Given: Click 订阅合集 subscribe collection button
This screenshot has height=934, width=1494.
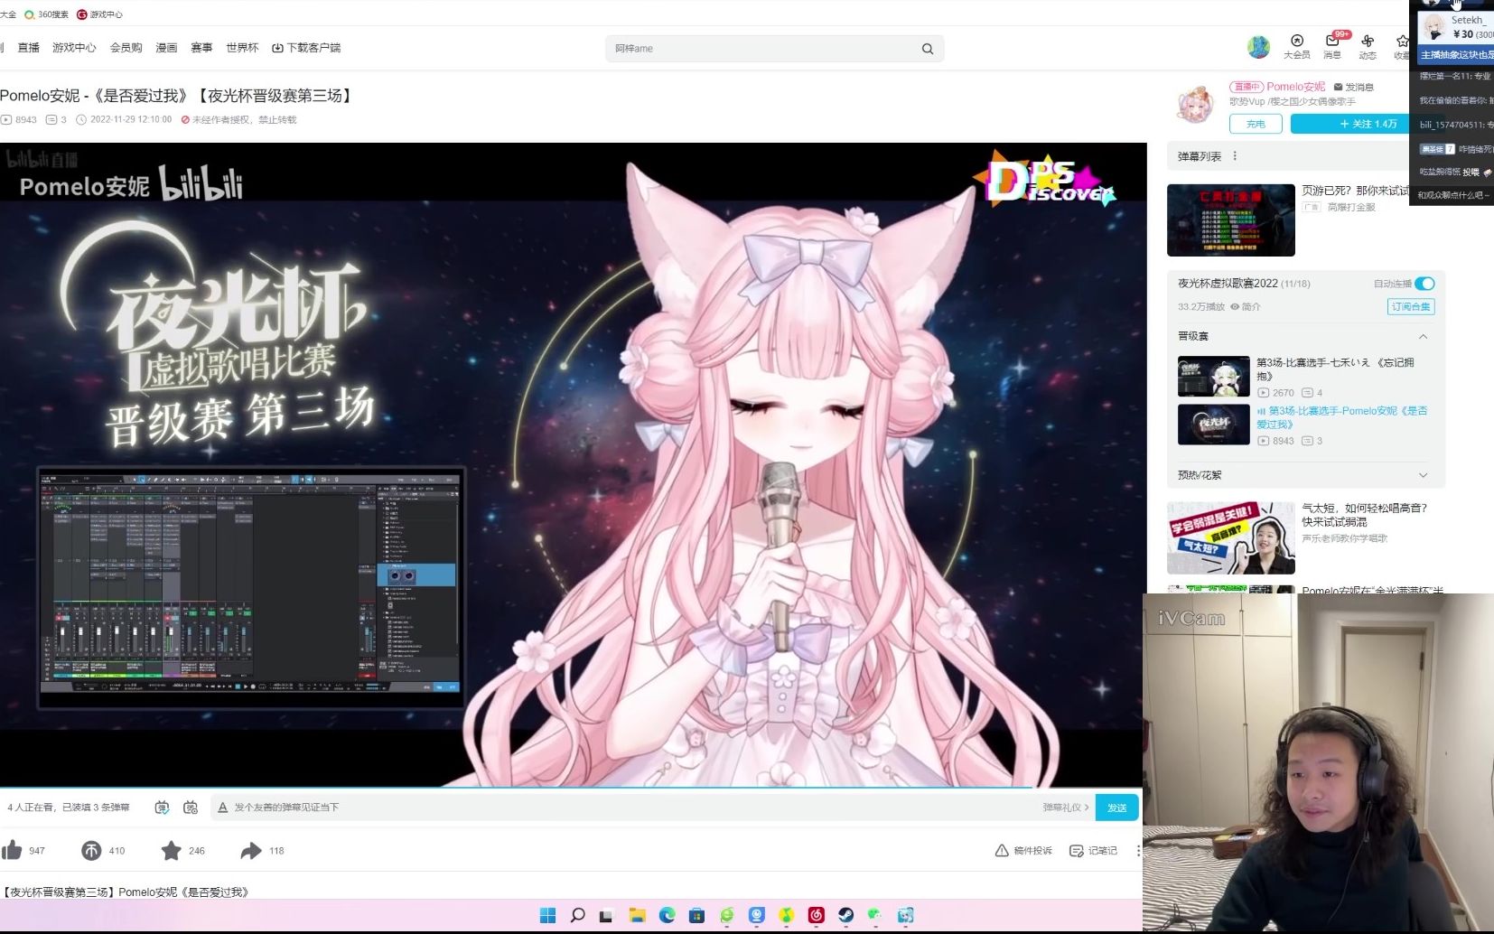Looking at the screenshot, I should click(x=1411, y=307).
